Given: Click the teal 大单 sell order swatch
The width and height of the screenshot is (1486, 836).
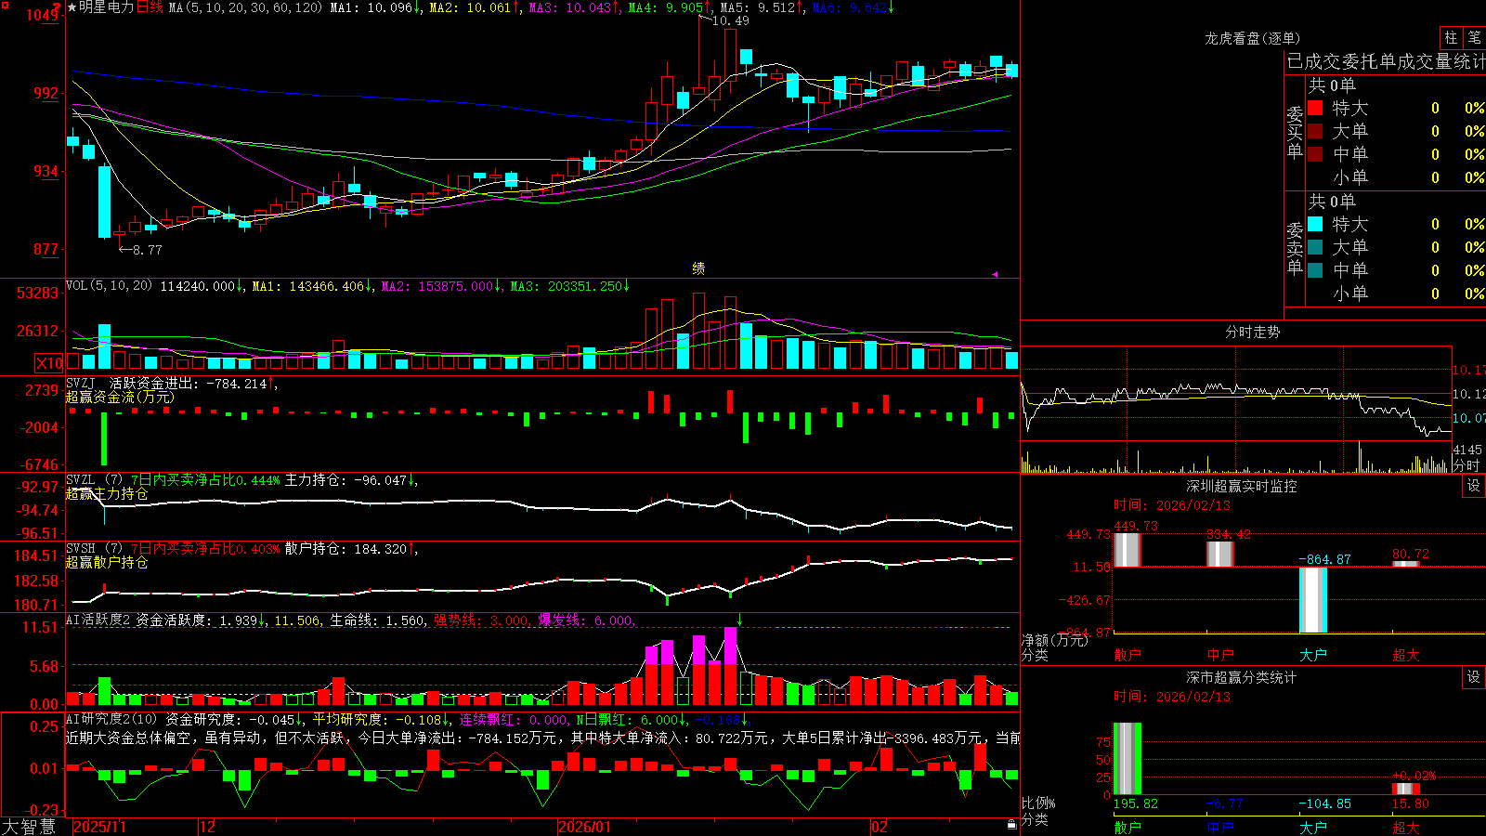Looking at the screenshot, I should [1315, 247].
